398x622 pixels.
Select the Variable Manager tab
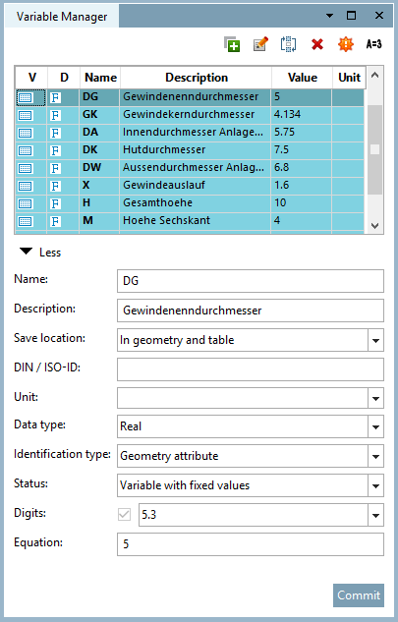point(62,17)
